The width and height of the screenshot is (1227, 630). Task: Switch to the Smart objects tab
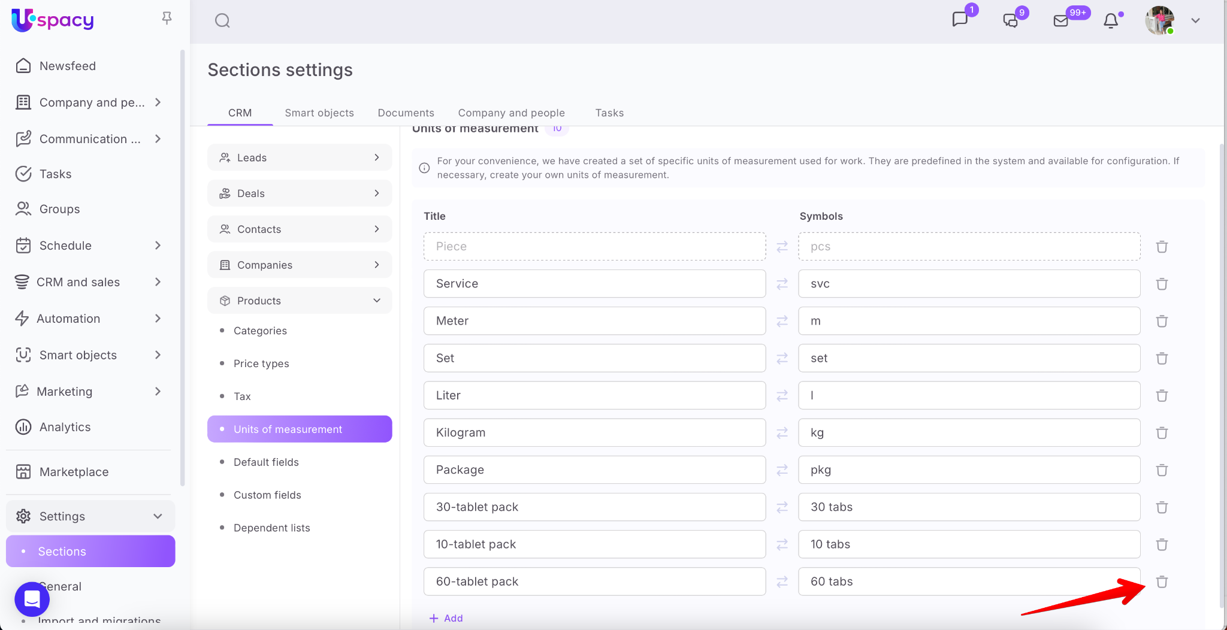point(319,113)
